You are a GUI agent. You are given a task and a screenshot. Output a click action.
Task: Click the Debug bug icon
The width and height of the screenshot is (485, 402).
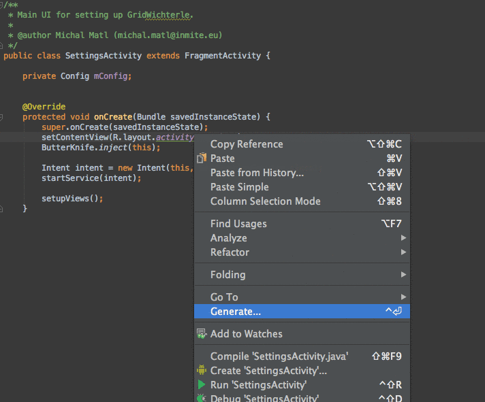[201, 398]
